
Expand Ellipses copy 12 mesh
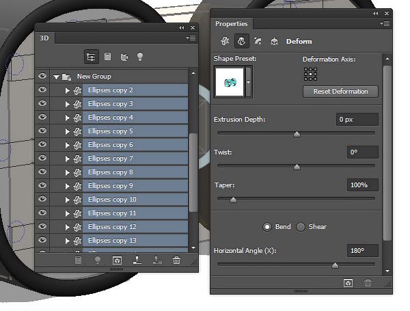pos(67,227)
